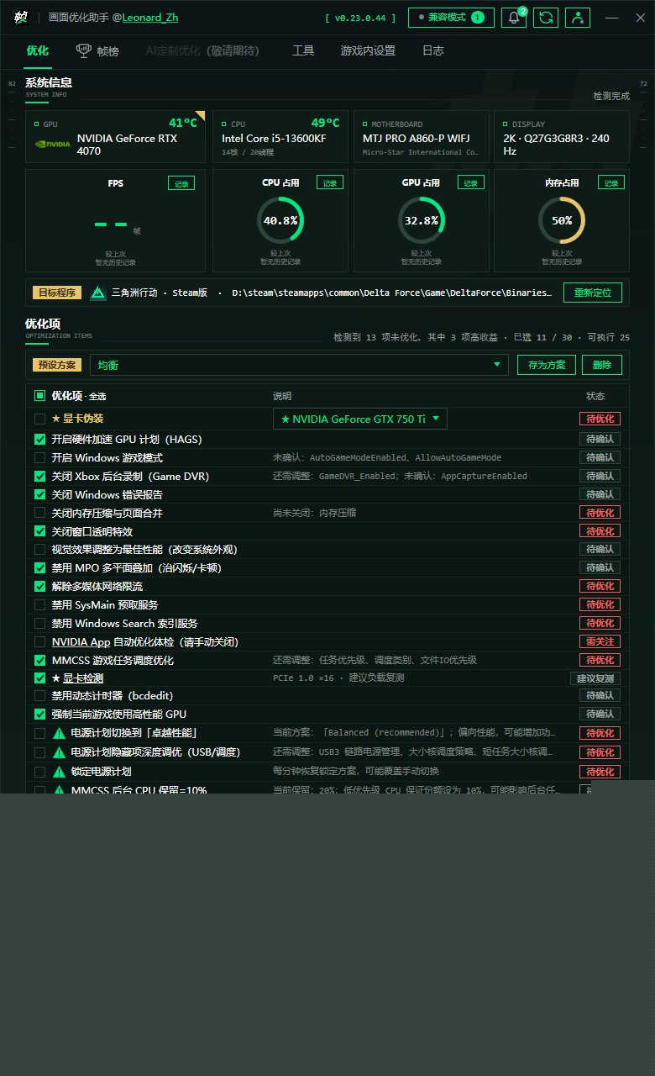655x1076 pixels.
Task: Check 禁用 SysMain 预取服务 checkbox
Action: click(39, 604)
